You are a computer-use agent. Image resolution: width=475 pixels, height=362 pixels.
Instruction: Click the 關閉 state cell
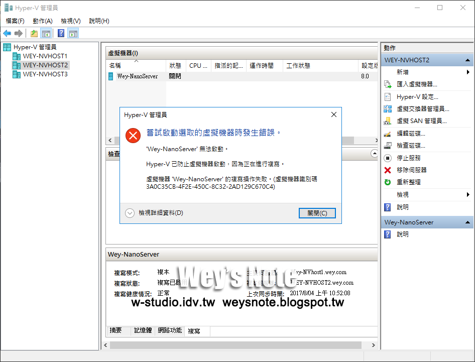(175, 76)
